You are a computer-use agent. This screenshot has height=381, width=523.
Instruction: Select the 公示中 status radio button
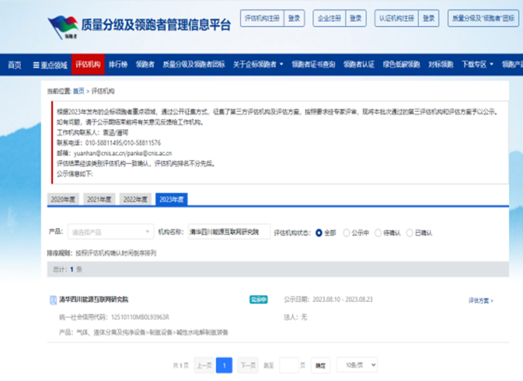click(x=346, y=233)
